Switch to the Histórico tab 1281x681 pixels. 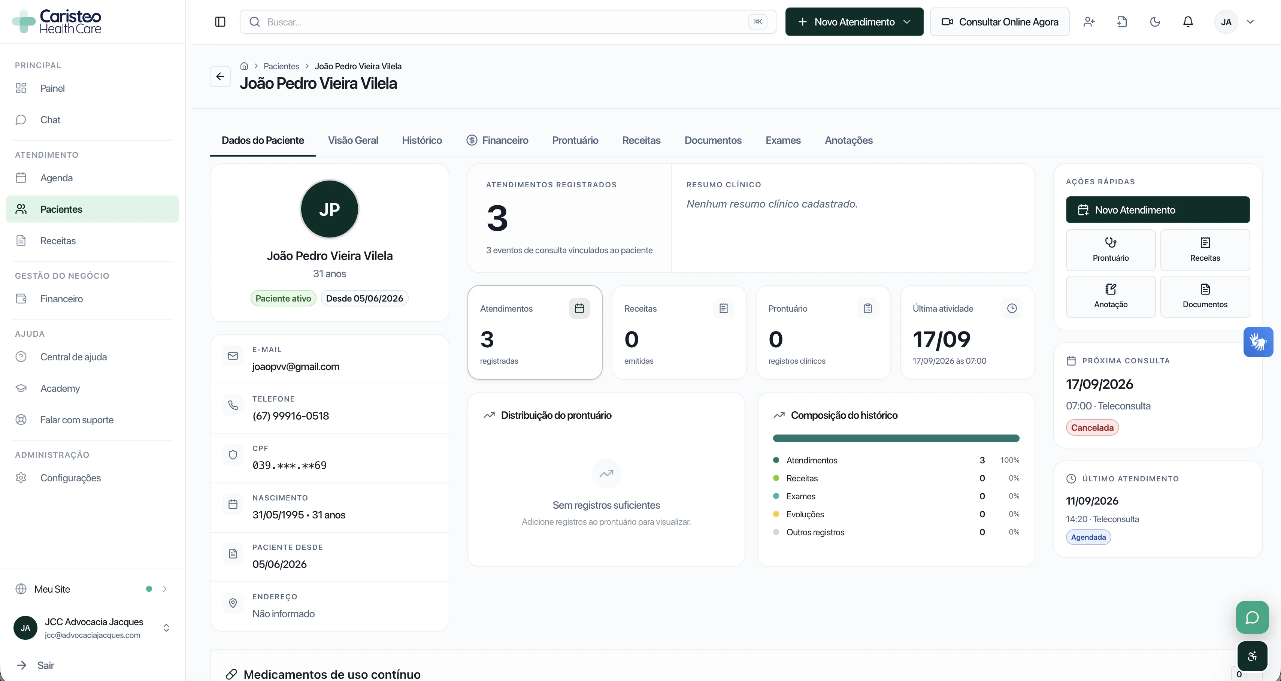point(422,140)
